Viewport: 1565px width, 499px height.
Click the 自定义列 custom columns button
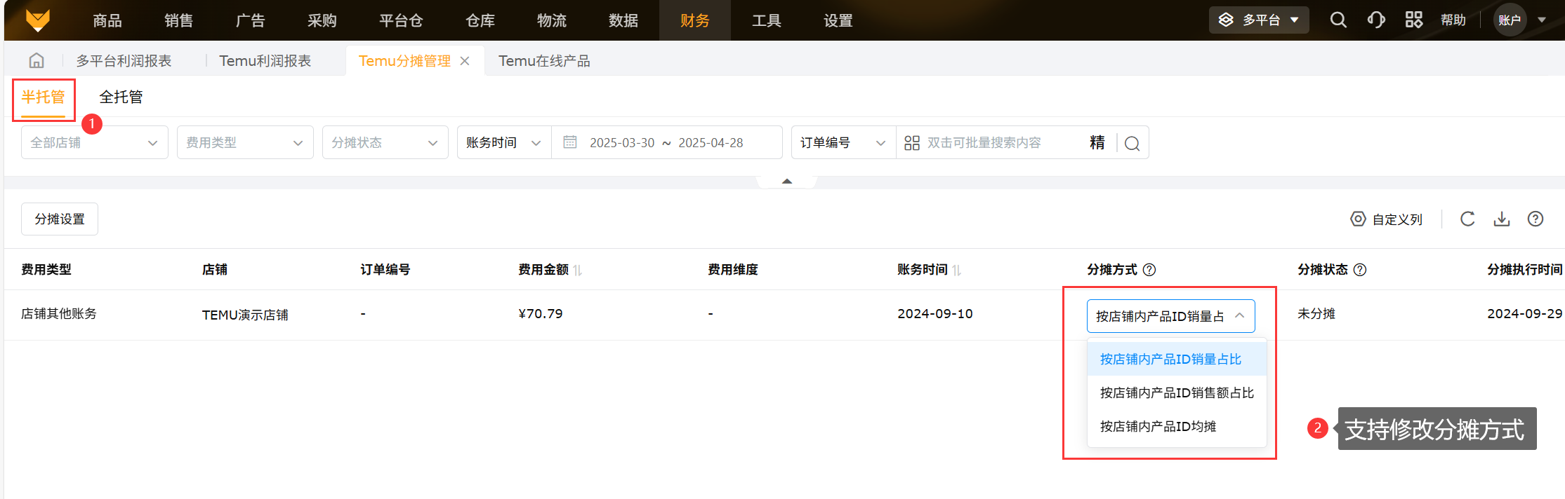[1387, 219]
